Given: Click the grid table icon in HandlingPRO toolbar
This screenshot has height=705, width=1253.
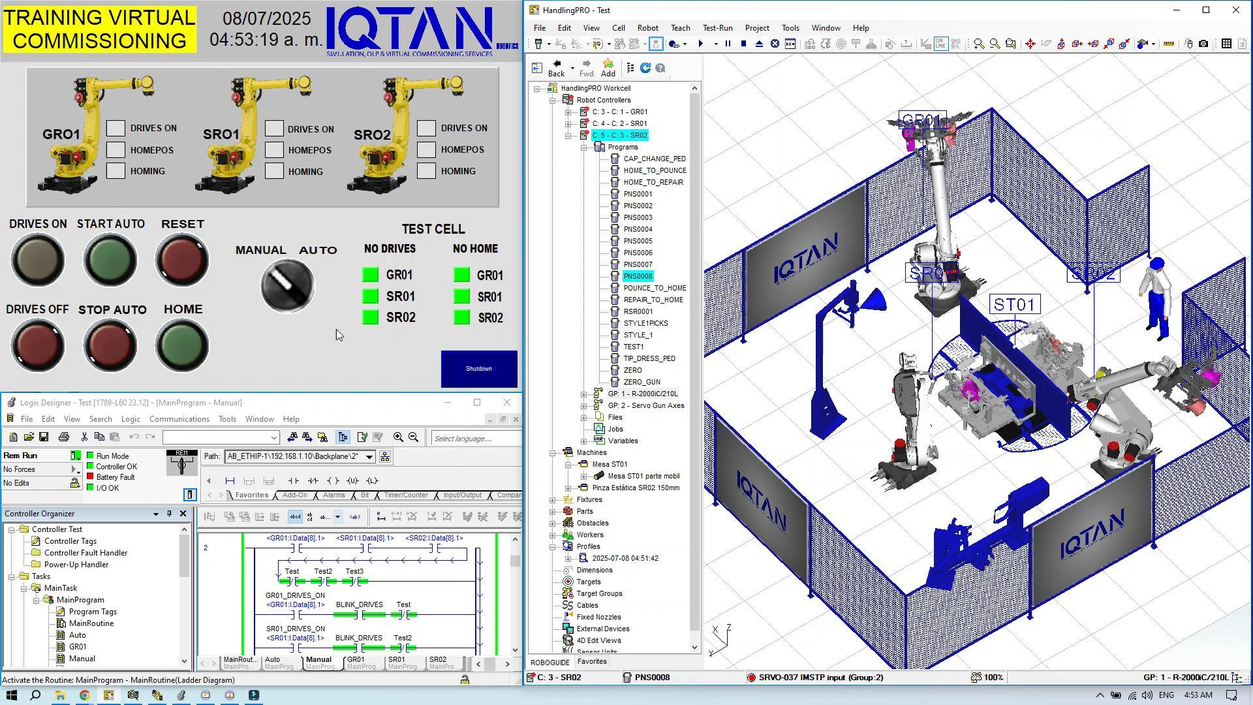Looking at the screenshot, I should pos(1226,44).
